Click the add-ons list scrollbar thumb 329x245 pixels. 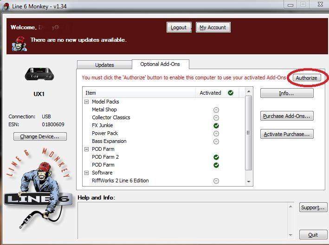point(248,133)
